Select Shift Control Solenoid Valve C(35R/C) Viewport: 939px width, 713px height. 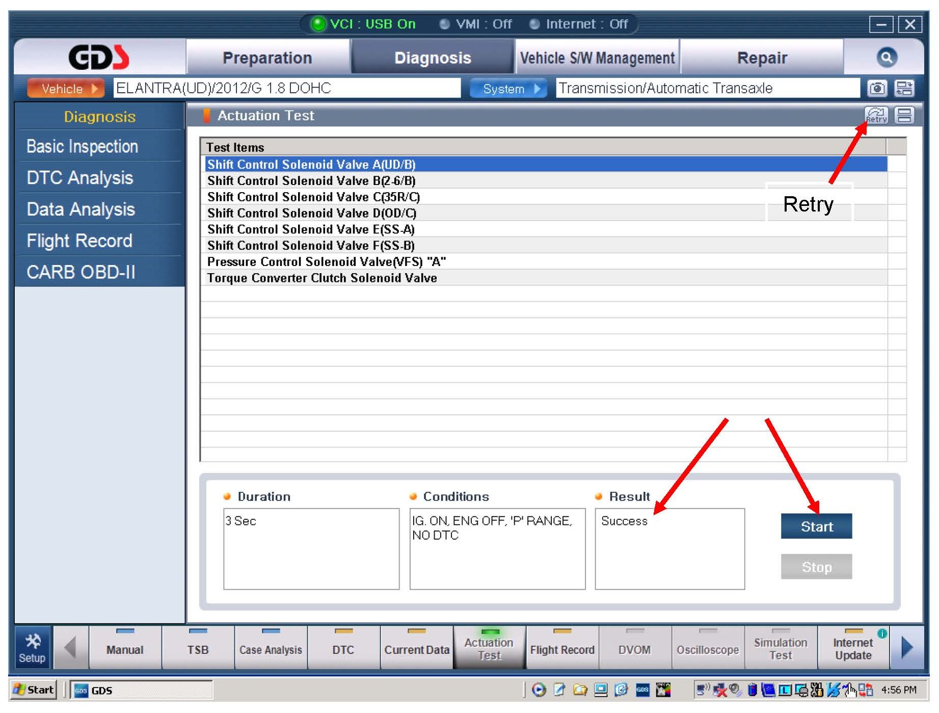313,197
